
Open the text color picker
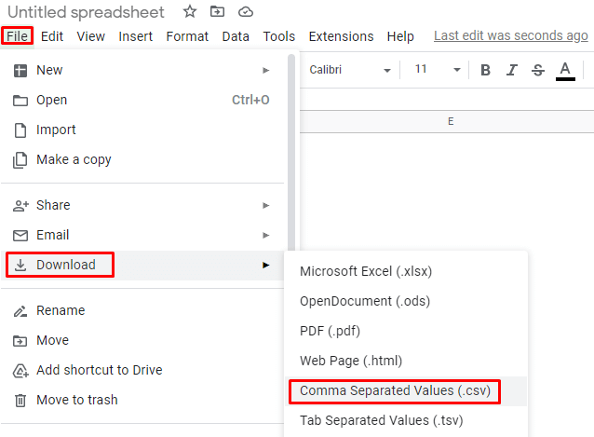[x=564, y=70]
